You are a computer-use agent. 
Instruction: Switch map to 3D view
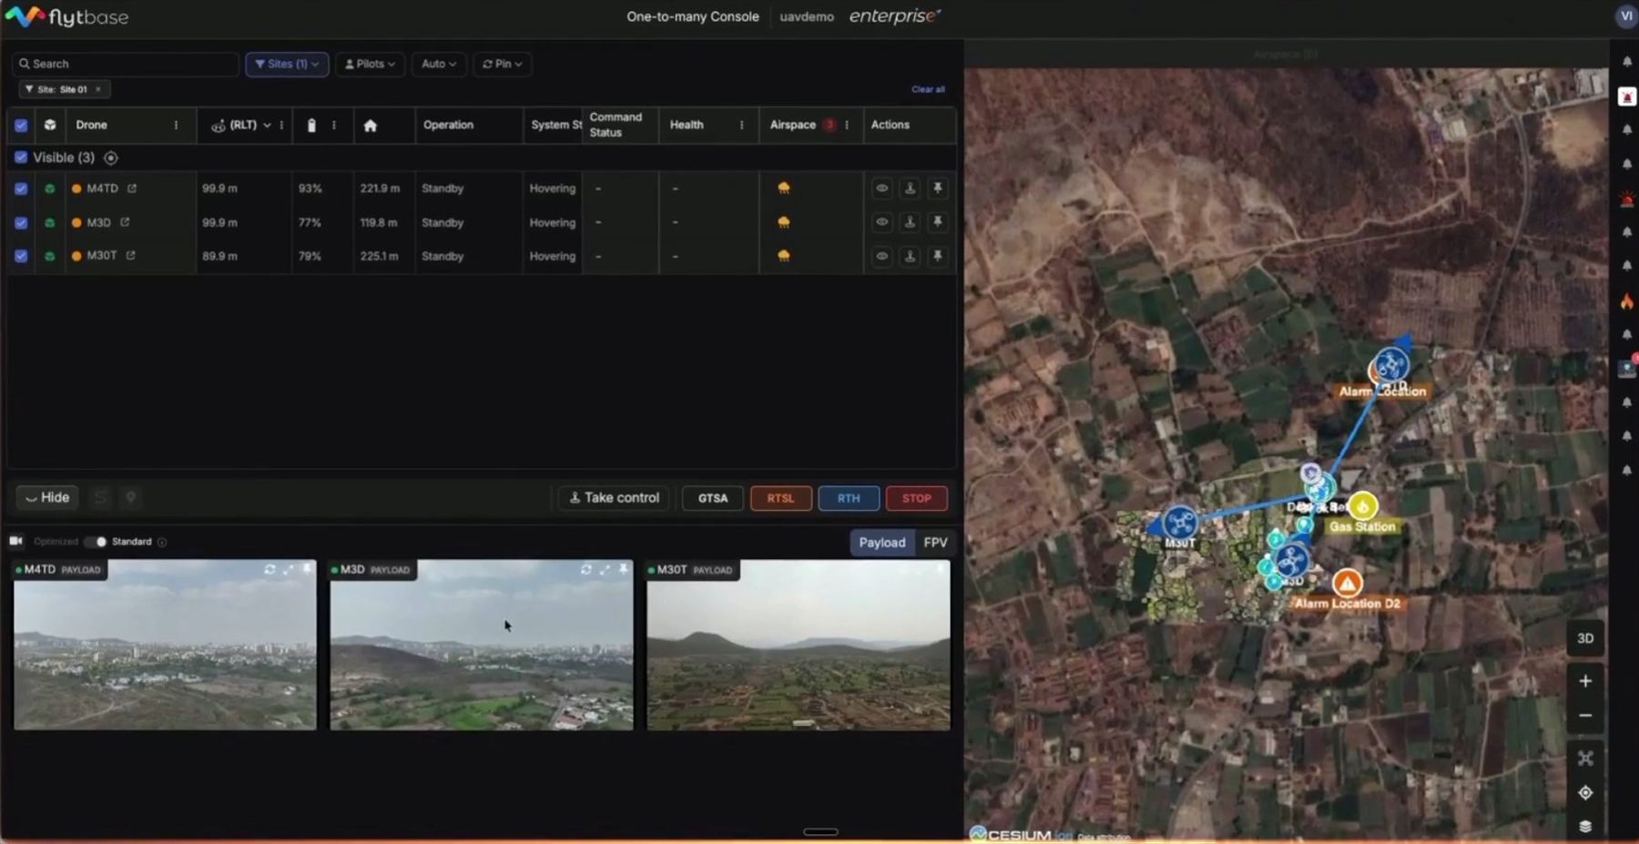click(1585, 638)
